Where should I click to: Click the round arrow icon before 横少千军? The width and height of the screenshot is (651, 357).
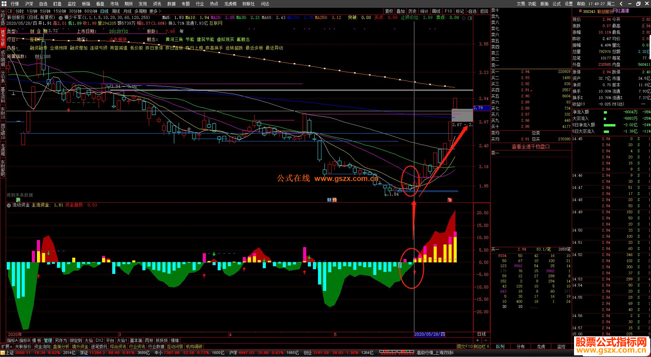(61, 18)
